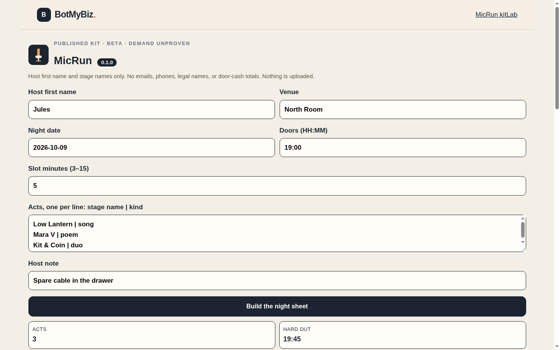Build the night sheet
560x350 pixels.
277,306
